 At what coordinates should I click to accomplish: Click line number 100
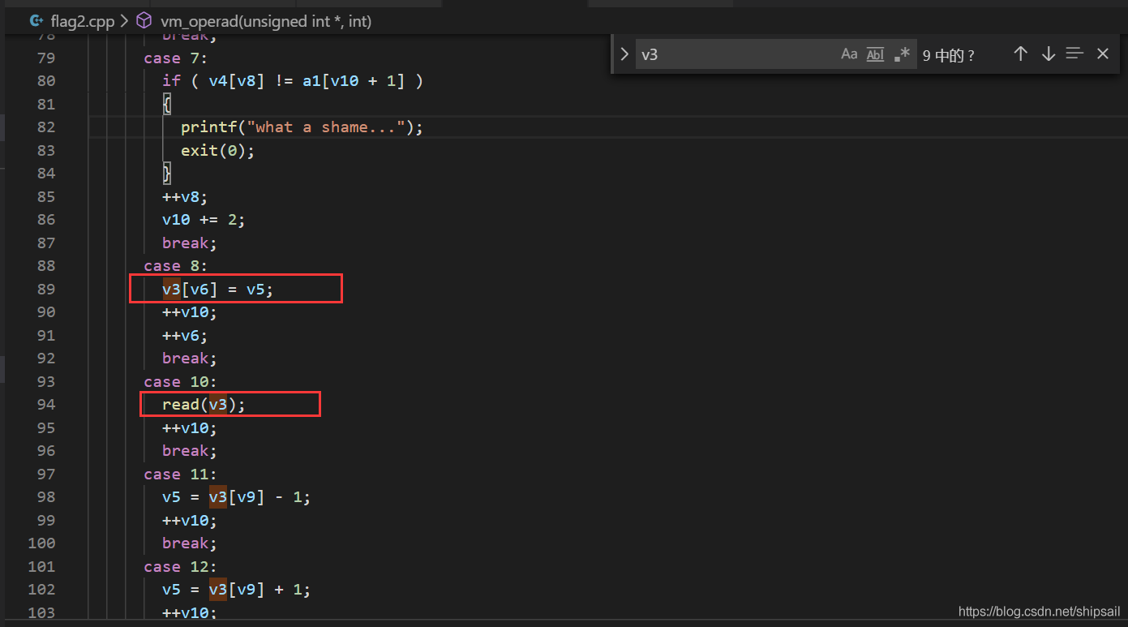(41, 543)
